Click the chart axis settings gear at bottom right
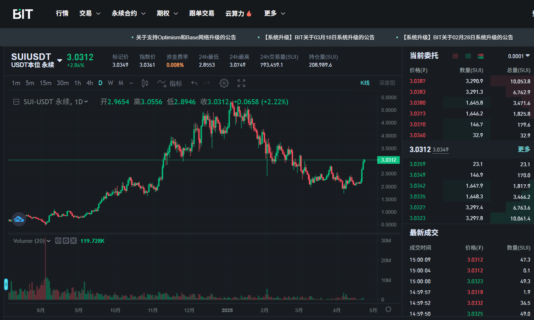 point(388,309)
